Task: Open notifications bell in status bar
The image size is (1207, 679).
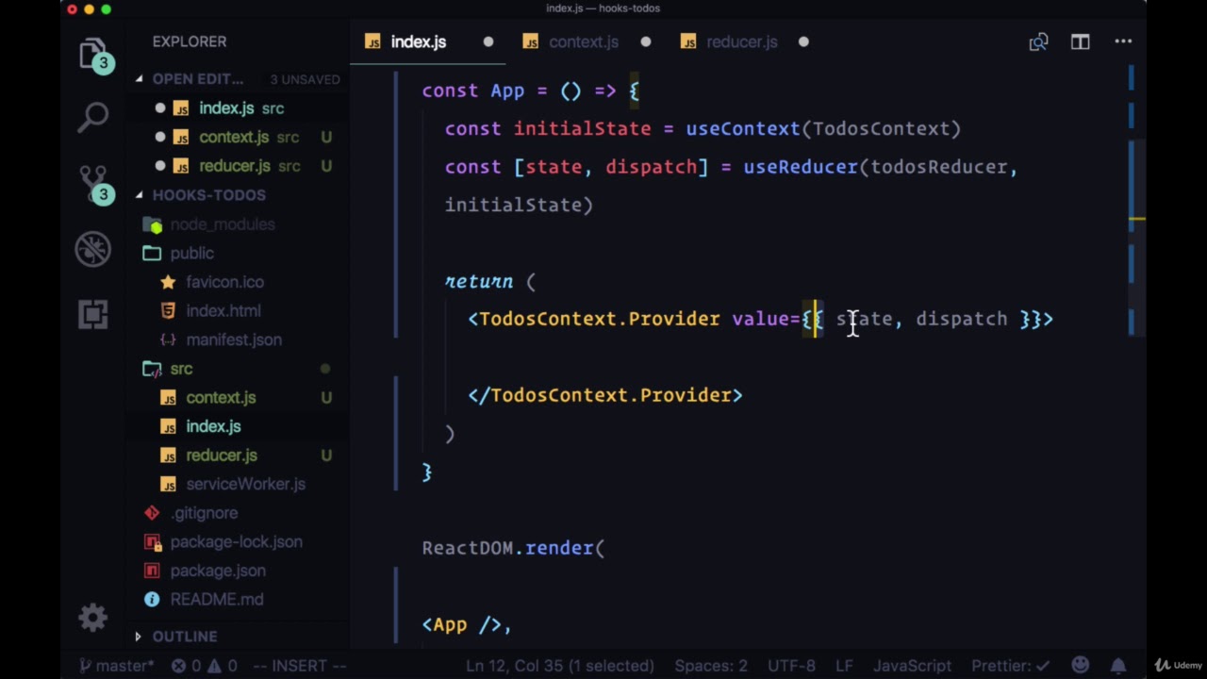Action: 1118,665
